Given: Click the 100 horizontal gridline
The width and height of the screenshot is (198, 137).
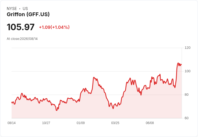Looking at the screenshot, I should (x=97, y=71).
